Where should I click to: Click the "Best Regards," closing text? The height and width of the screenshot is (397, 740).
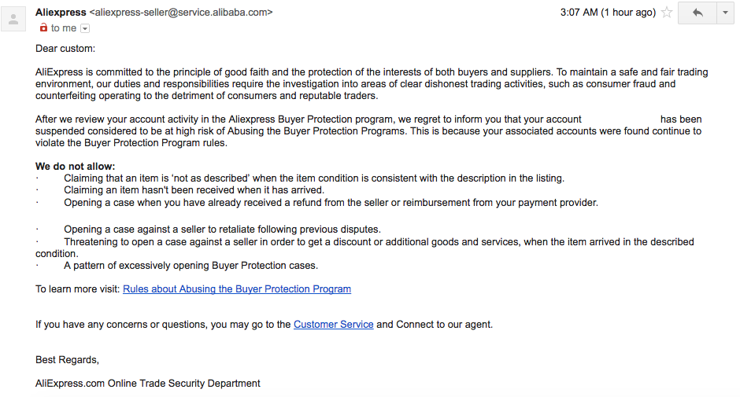click(x=68, y=360)
